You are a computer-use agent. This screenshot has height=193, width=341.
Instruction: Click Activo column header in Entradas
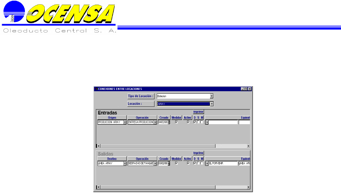(188, 117)
